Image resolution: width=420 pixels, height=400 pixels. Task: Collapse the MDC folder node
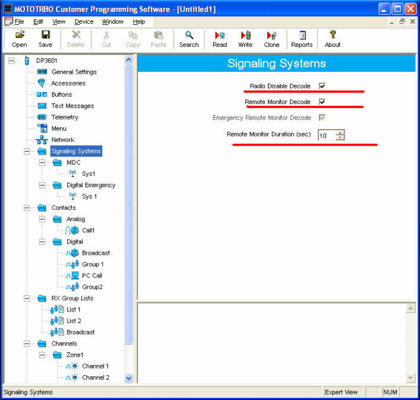(42, 162)
